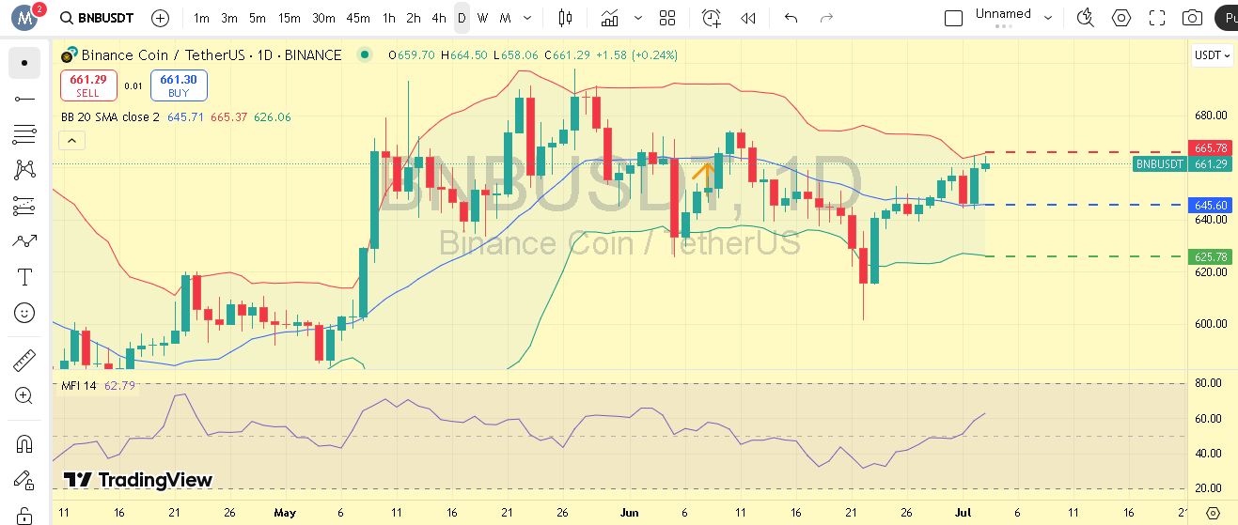1238x525 pixels.
Task: Toggle magnet mode
Action: (x=24, y=444)
